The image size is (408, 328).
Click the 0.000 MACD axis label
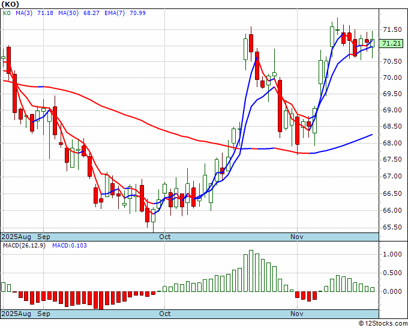[x=392, y=291]
